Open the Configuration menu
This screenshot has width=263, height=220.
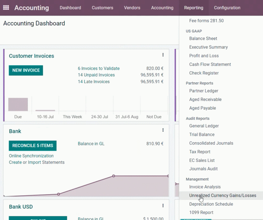coord(227,8)
